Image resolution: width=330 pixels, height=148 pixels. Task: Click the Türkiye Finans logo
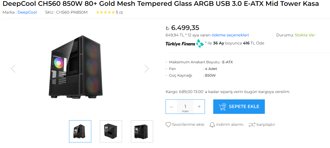click(185, 43)
